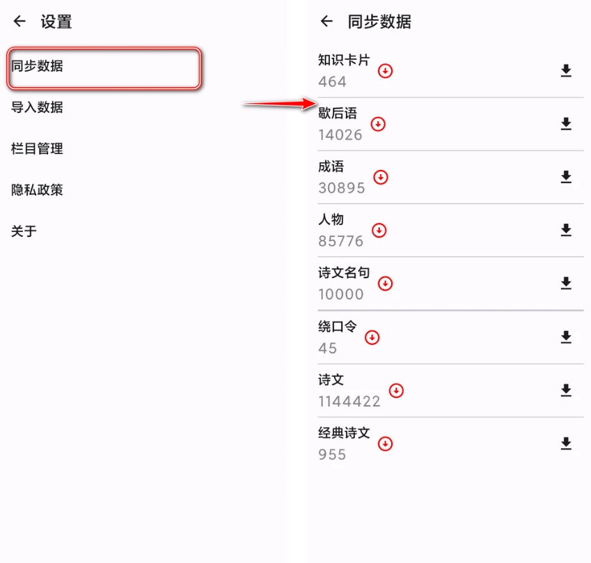Go back from the 同步数据 screen
Screen dimensions: 591x563
pos(326,22)
